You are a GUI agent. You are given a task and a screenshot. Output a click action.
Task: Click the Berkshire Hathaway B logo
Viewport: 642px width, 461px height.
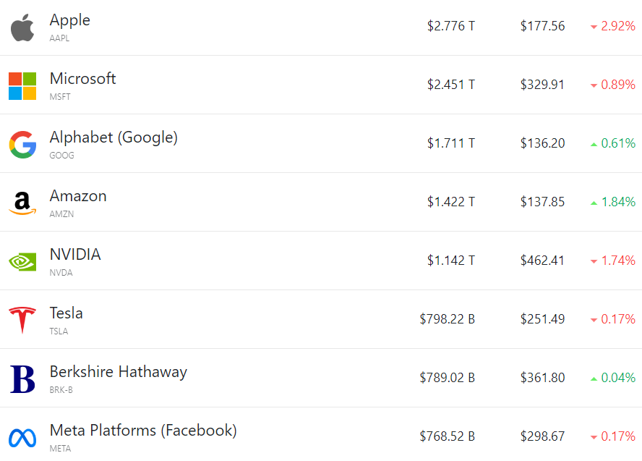pos(22,378)
